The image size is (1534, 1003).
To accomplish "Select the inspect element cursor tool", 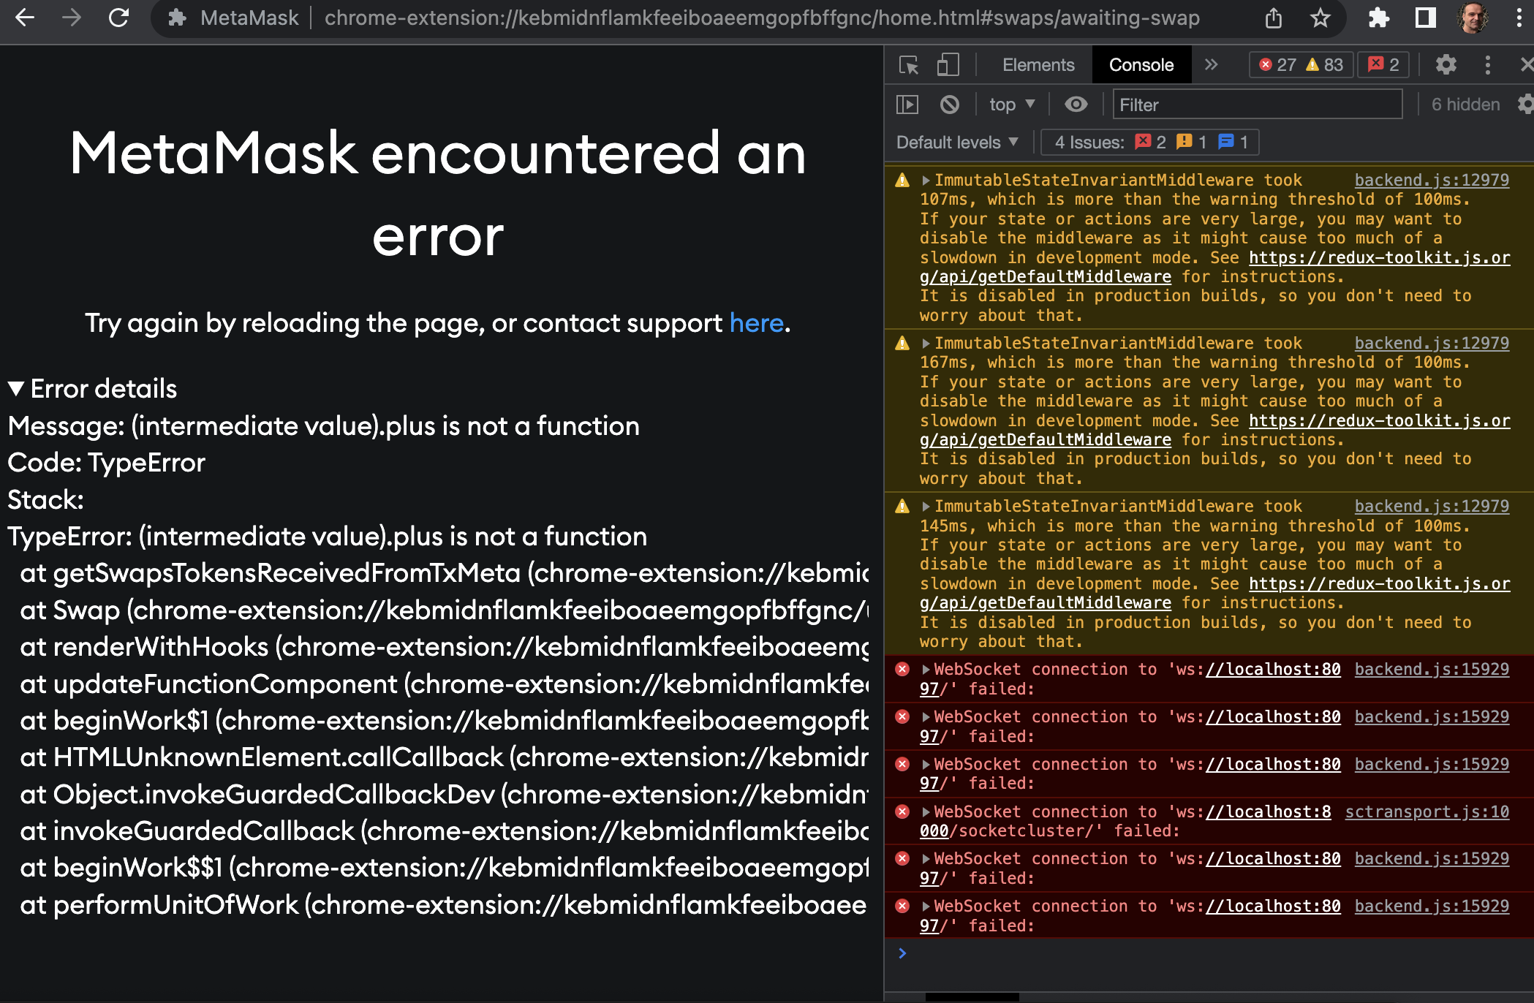I will [909, 64].
